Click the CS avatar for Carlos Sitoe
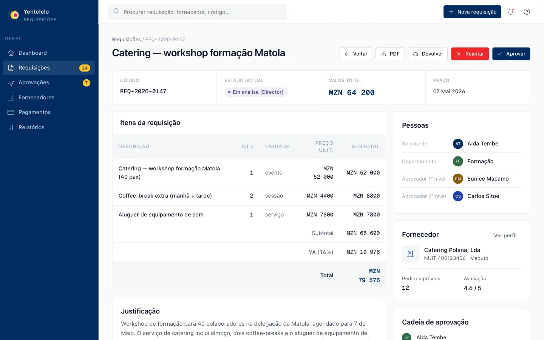This screenshot has height=340, width=544. 458,196
